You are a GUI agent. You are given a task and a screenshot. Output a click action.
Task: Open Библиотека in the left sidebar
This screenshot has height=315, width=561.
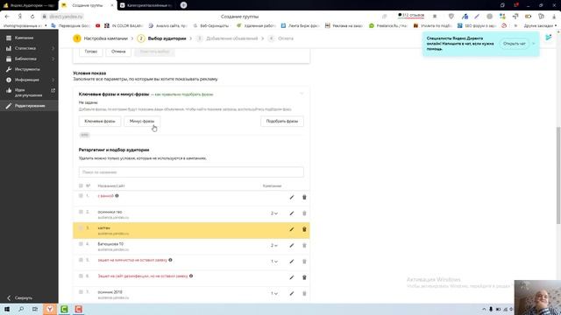[25, 59]
